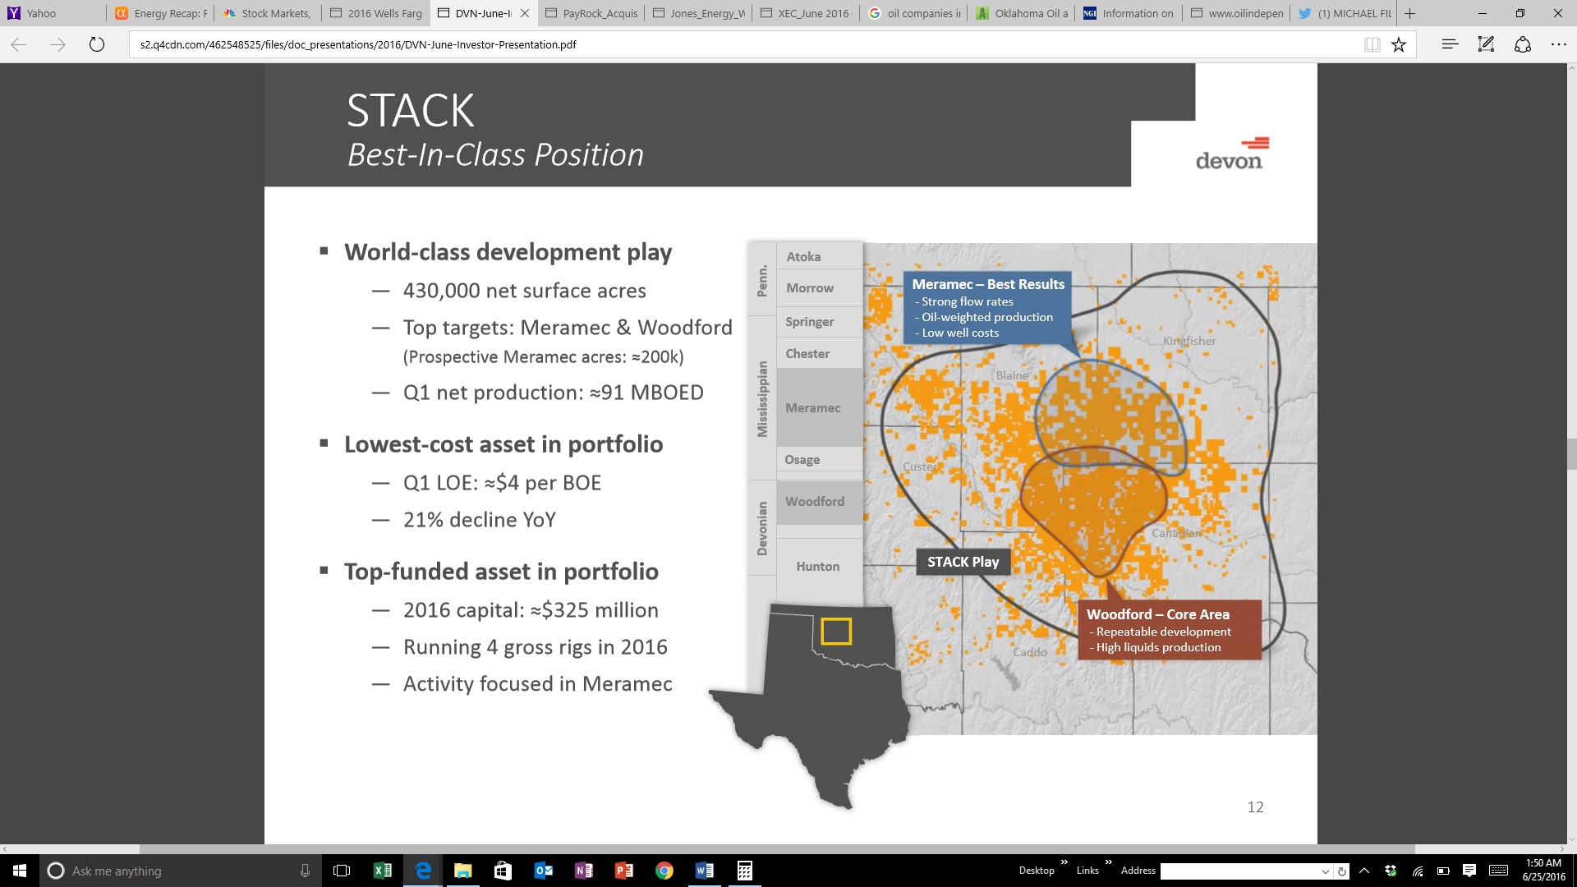Image resolution: width=1577 pixels, height=887 pixels.
Task: Open the Action Center notifications
Action: pos(1469,871)
